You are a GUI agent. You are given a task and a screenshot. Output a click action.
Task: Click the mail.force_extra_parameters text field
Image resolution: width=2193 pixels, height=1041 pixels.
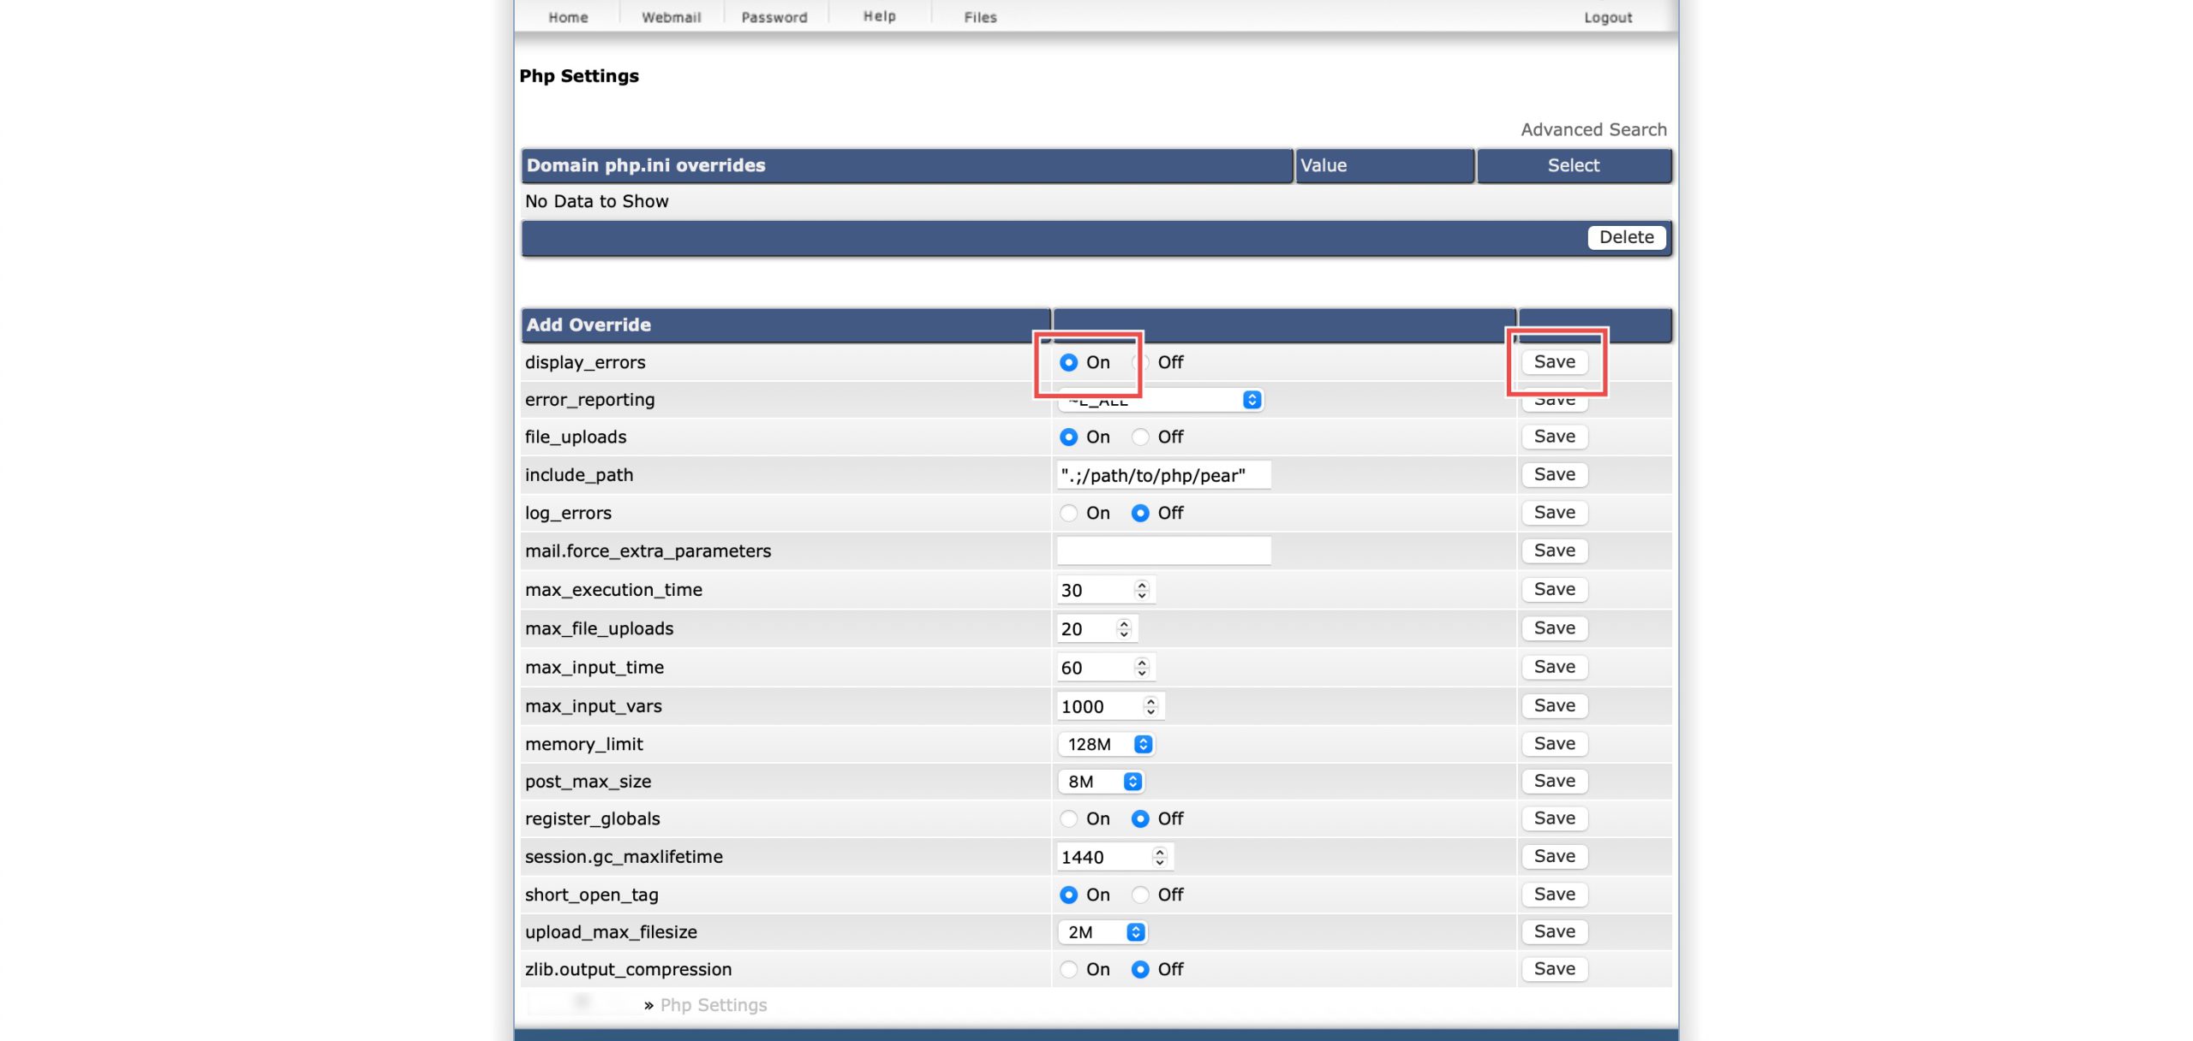[x=1163, y=550]
